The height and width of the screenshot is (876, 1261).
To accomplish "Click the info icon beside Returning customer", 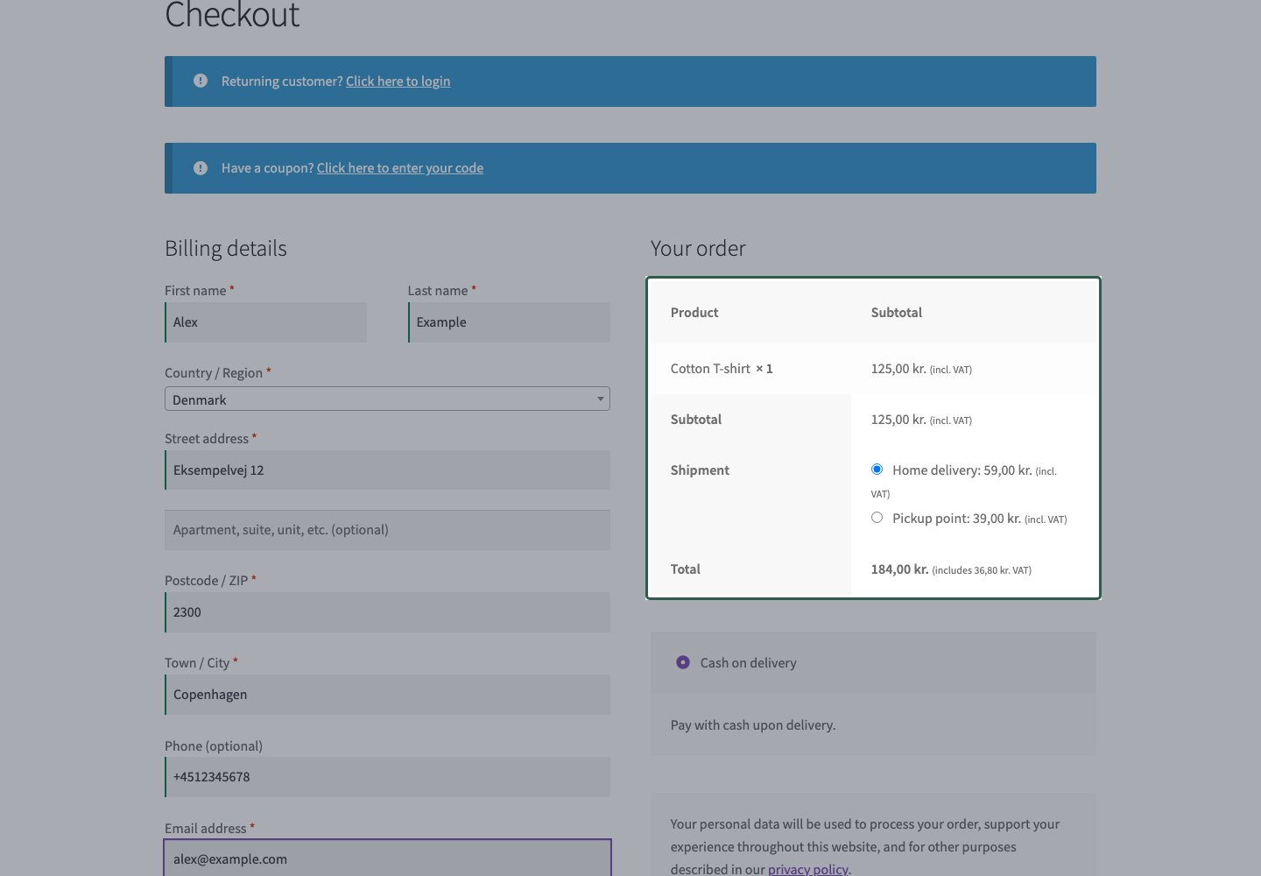I will [x=201, y=81].
